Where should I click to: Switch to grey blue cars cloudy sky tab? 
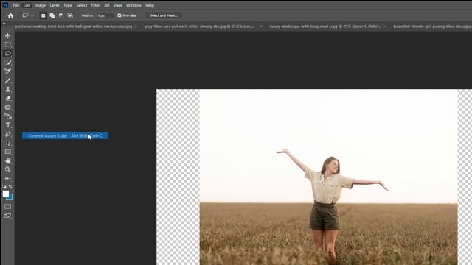tap(199, 26)
